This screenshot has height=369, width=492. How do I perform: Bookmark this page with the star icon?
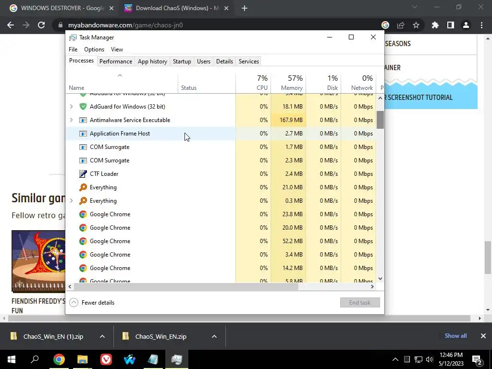pyautogui.click(x=416, y=25)
